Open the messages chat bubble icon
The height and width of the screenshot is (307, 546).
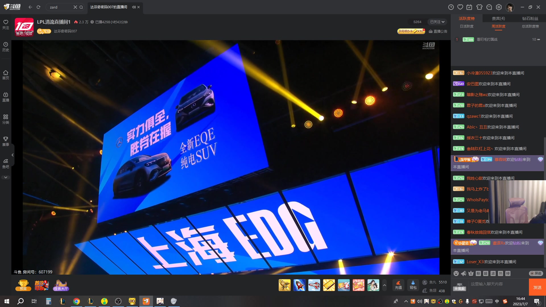(489, 7)
